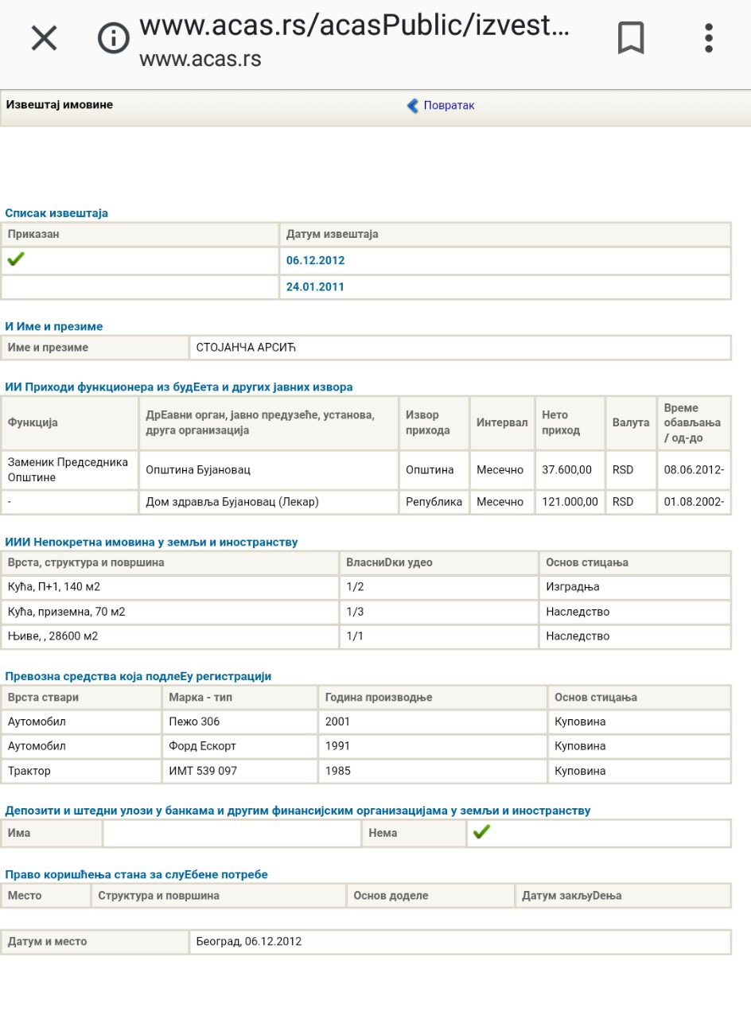
Task: Select the Списак извештаја section heading
Action: pyautogui.click(x=56, y=213)
